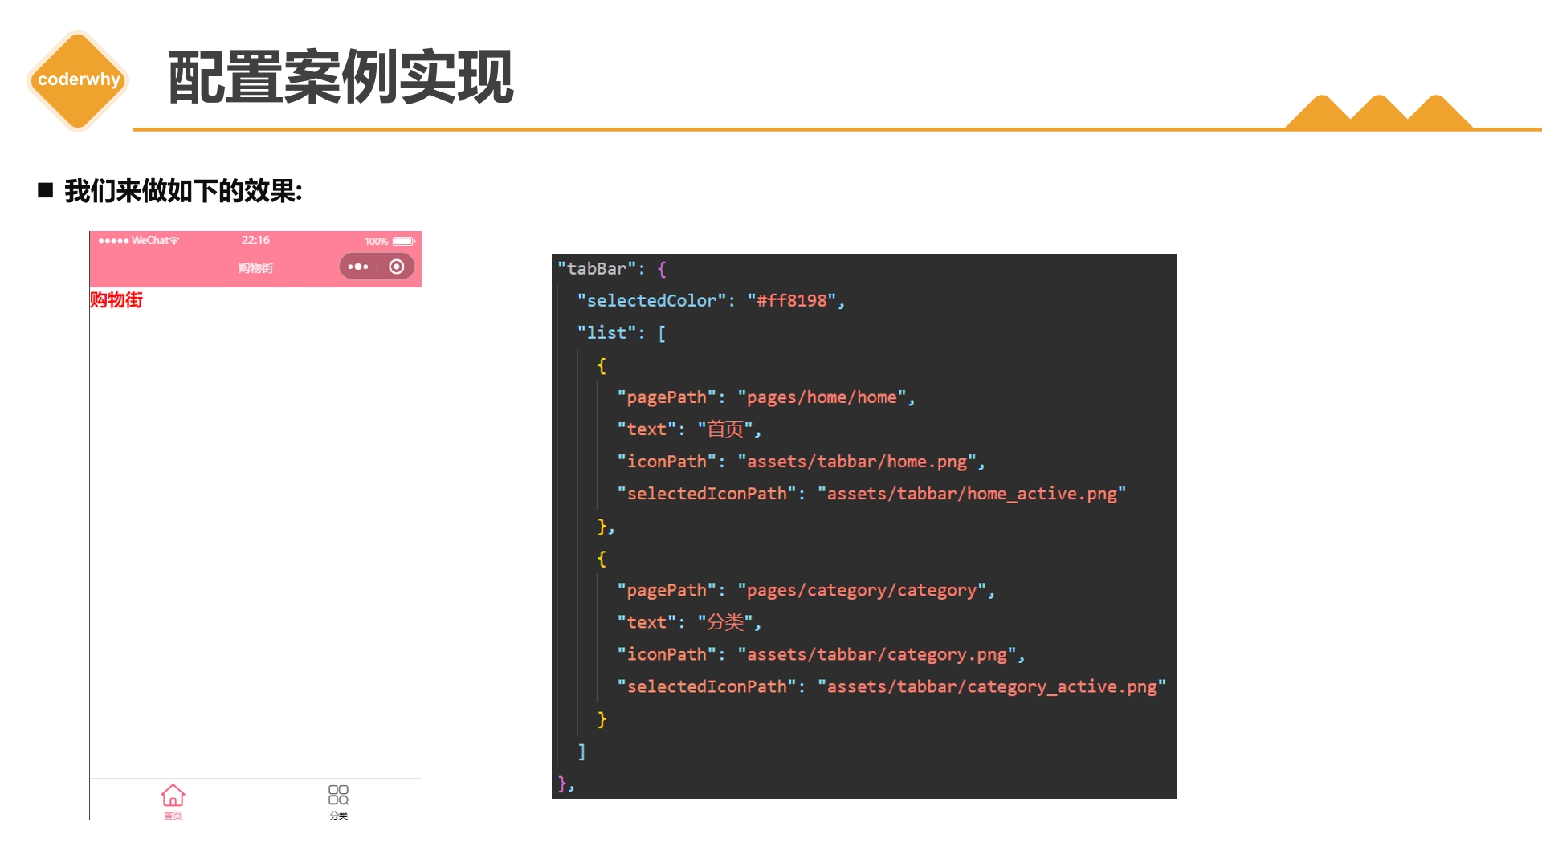Click the "assets/tabbar/category_active.png" string
Screen dimensions: 1542x867
[x=991, y=686]
